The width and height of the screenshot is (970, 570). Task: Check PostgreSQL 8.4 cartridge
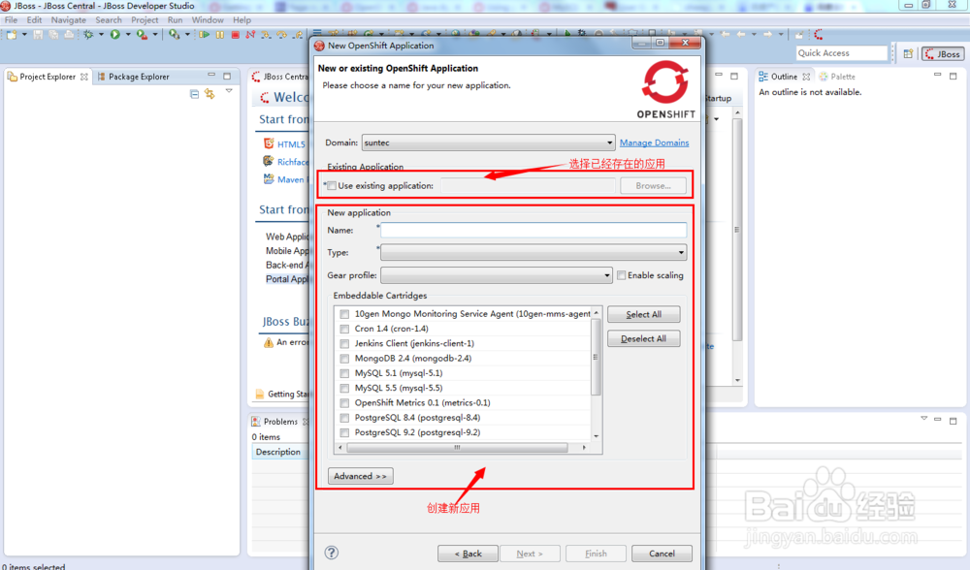(x=344, y=418)
